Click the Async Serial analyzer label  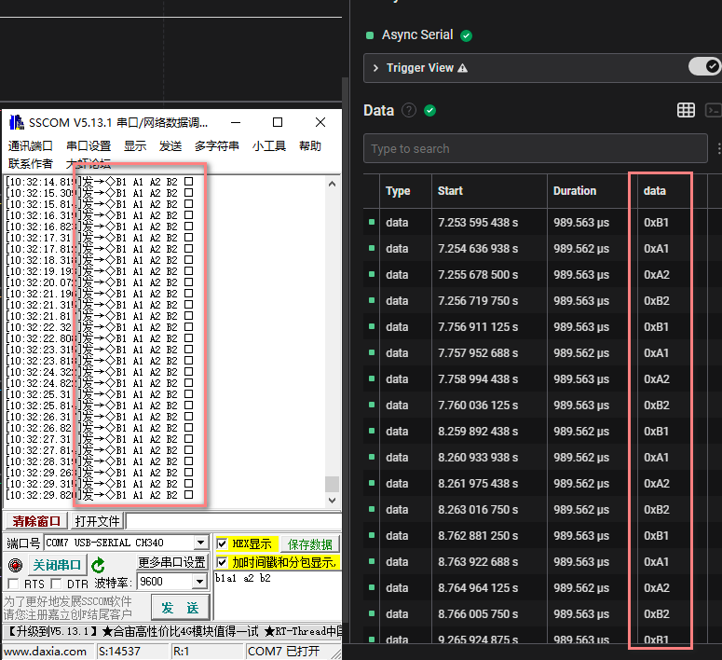(x=417, y=35)
